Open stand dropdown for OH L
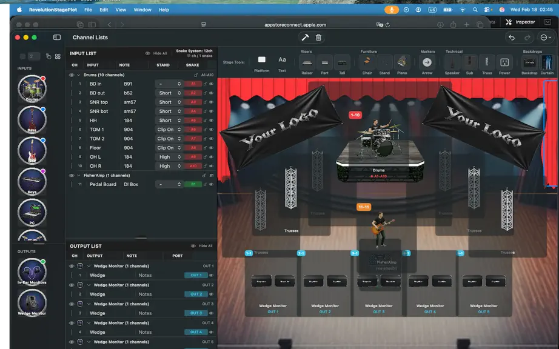559x349 pixels. tap(169, 157)
